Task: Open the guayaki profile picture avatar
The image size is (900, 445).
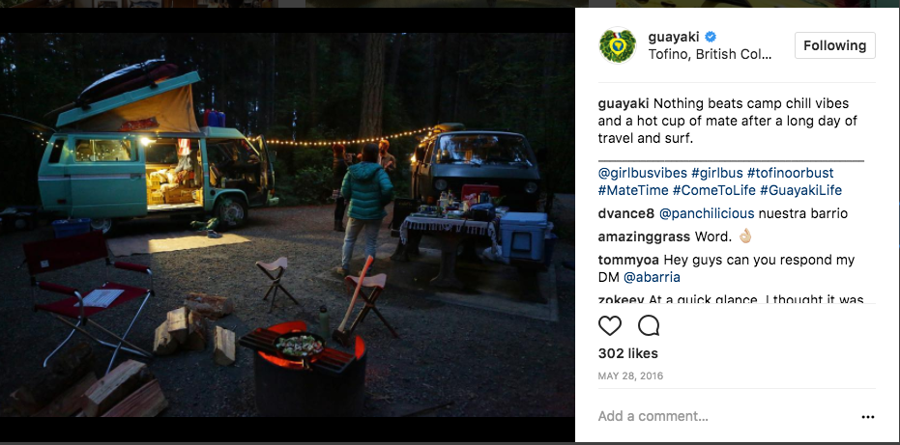Action: (x=617, y=45)
